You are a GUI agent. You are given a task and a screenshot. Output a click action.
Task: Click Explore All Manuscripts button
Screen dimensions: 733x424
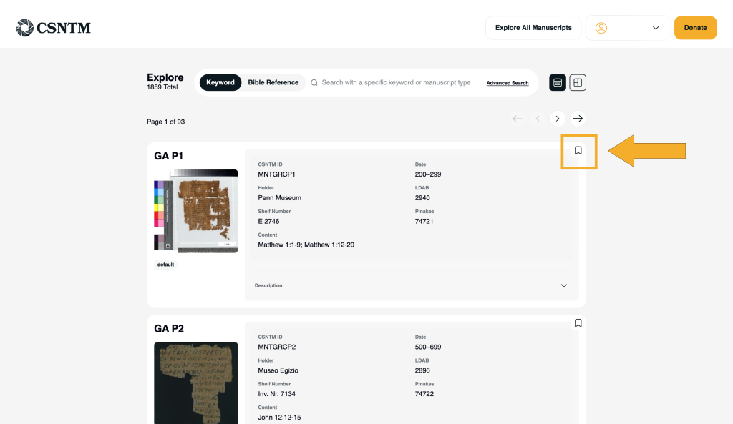pyautogui.click(x=533, y=28)
